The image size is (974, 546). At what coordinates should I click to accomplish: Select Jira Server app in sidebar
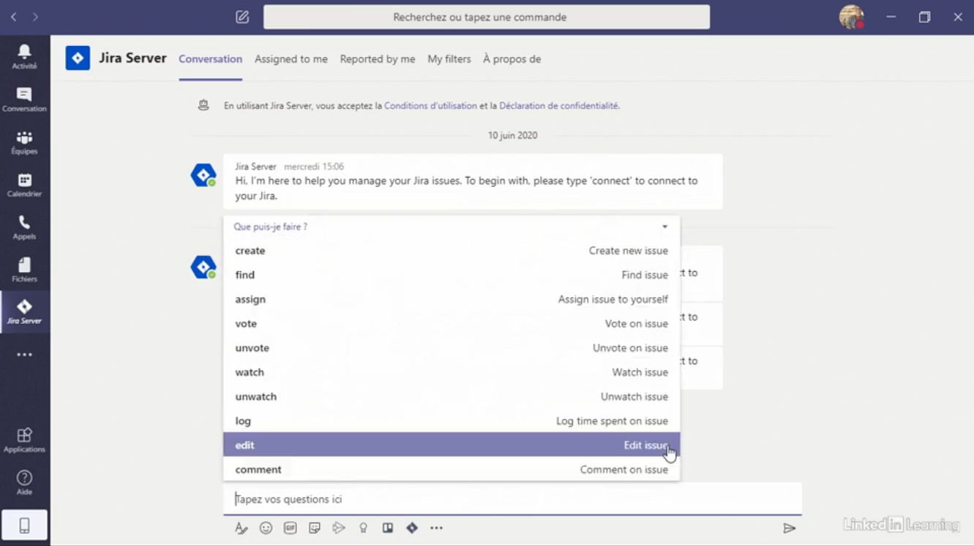coord(24,312)
